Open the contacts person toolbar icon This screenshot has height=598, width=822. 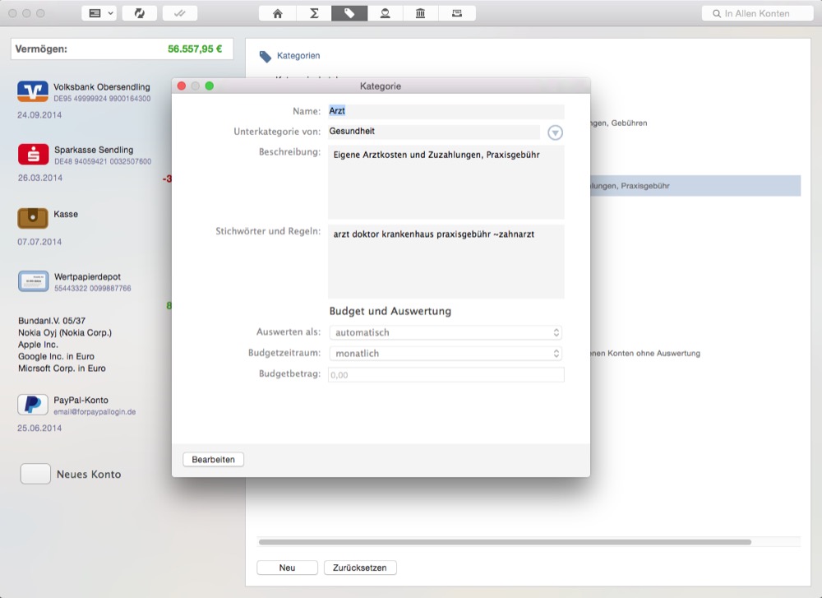(385, 13)
